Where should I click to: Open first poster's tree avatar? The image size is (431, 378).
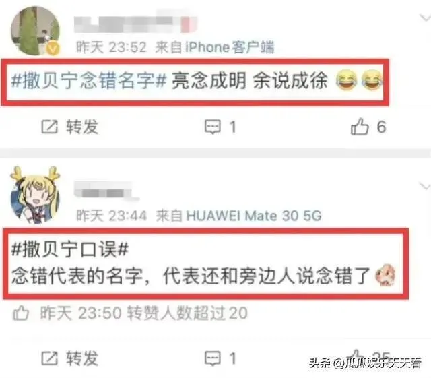35,31
